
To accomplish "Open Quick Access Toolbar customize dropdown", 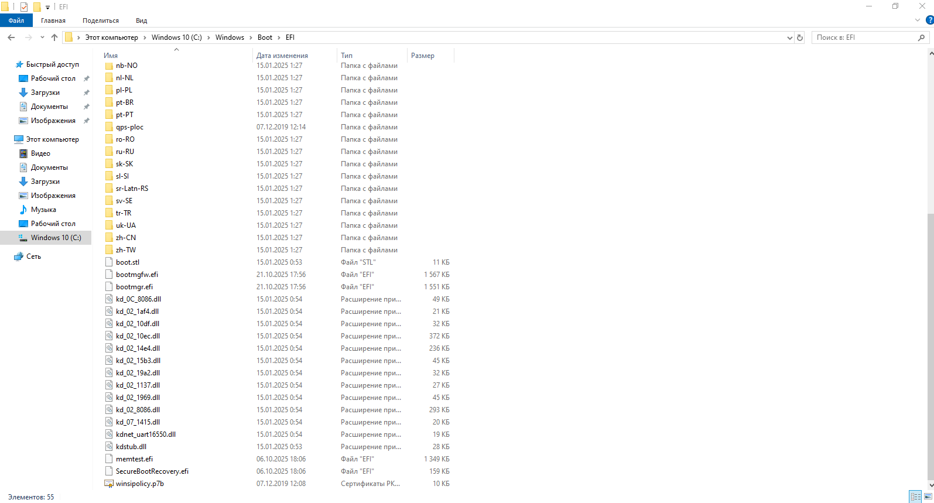I will click(x=48, y=8).
